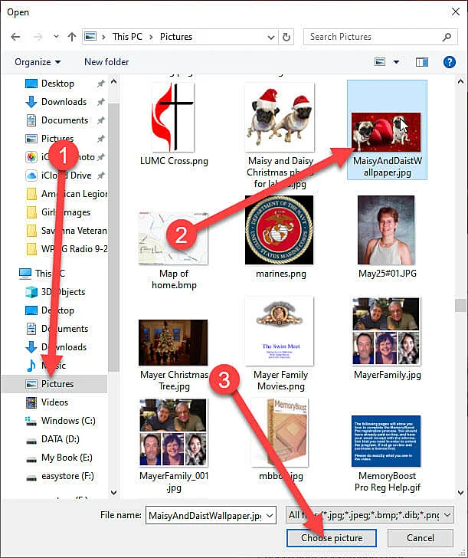Open iCloud Drive in the sidebar
Viewport: 468px width, 558px height.
[66, 176]
